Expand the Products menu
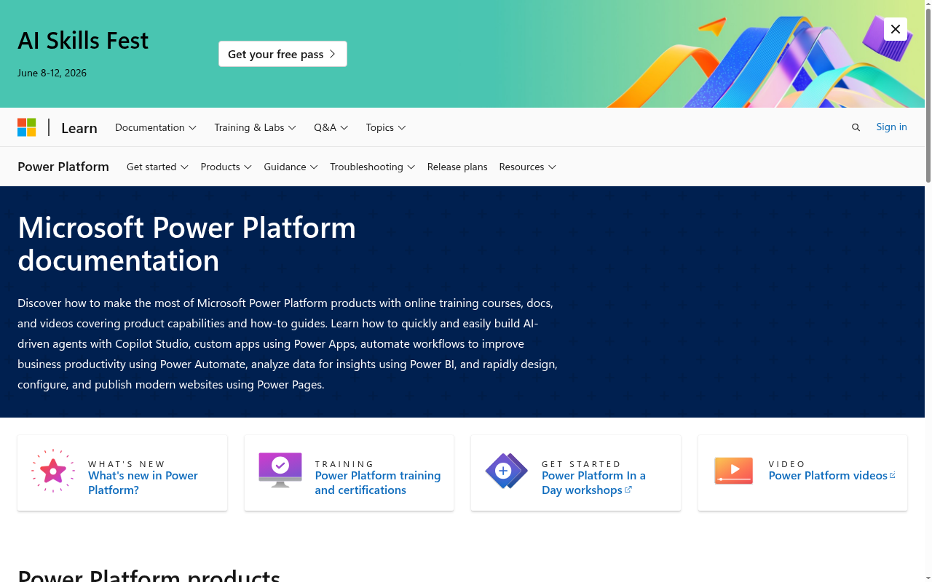 coord(226,167)
